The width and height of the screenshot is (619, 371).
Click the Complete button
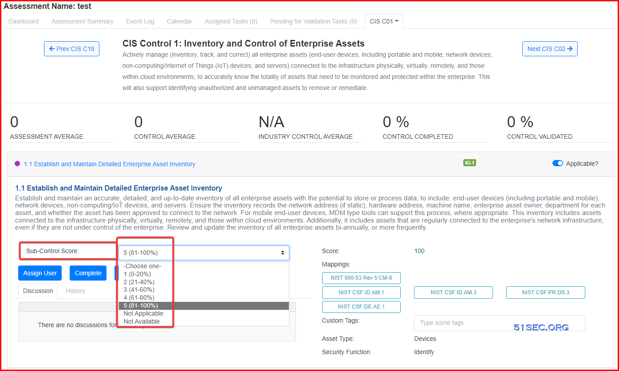pos(88,273)
